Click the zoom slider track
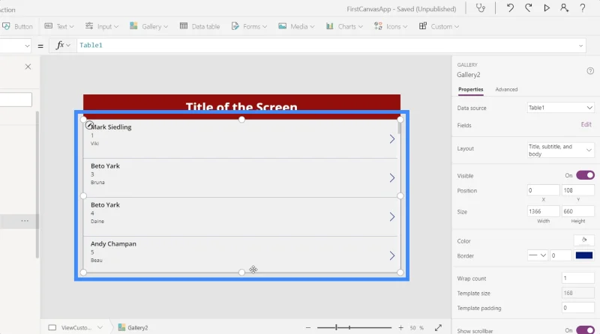The width and height of the screenshot is (600, 334). (354, 327)
